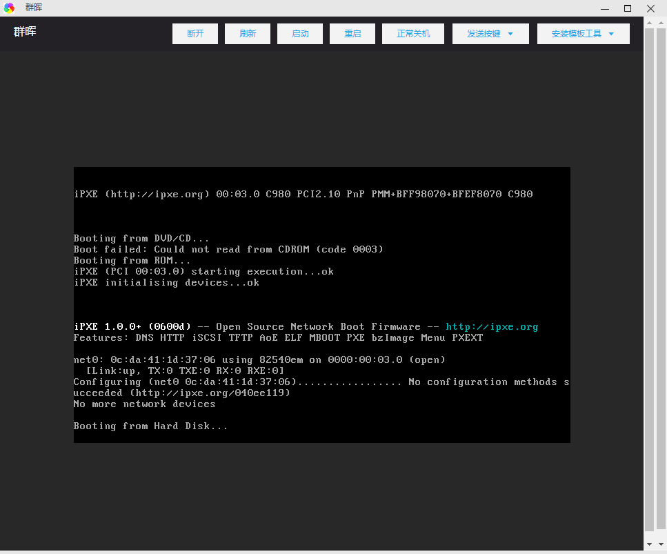Screen dimensions: 667x554
Task: Click the 'Booting from Hard Disk...' line
Action: click(x=150, y=426)
